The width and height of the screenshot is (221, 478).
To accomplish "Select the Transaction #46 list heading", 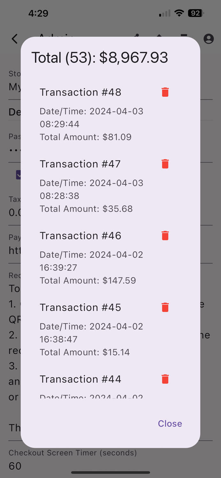I will point(80,235).
